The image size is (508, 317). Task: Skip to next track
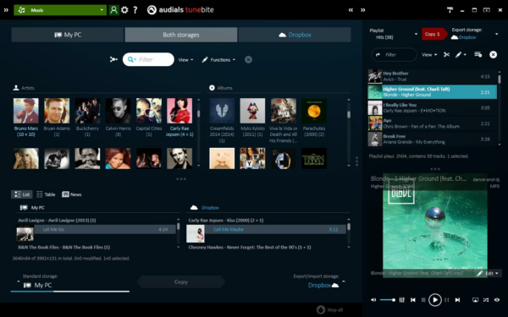457,300
